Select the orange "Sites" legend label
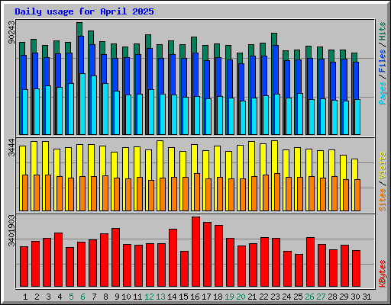391x305 pixels. [383, 200]
